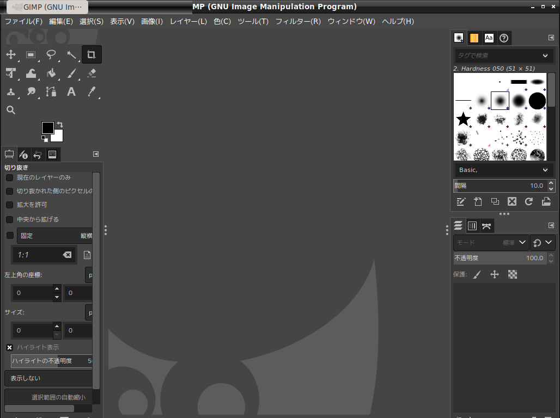Switch to the Fonts tab

coord(489,38)
